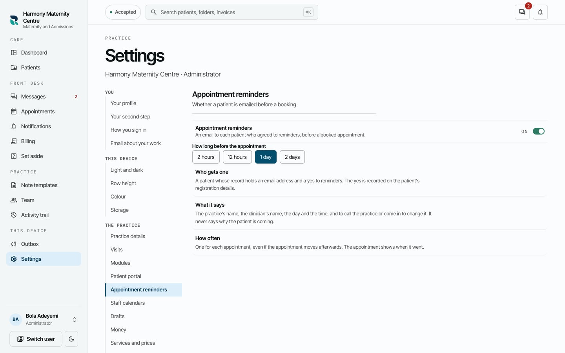Screen dimensions: 565x353
Task: Click the top bar notification bell
Action: point(540,12)
